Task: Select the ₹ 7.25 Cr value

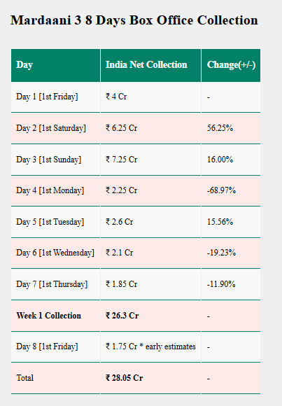Action: click(x=122, y=159)
